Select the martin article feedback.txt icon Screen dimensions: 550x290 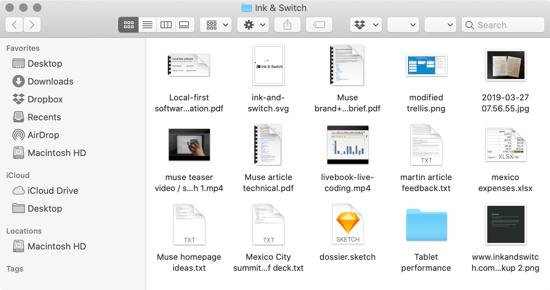coord(426,145)
